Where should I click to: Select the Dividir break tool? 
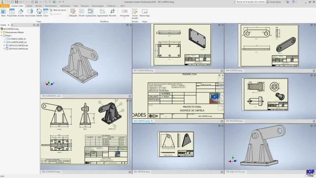(81, 12)
